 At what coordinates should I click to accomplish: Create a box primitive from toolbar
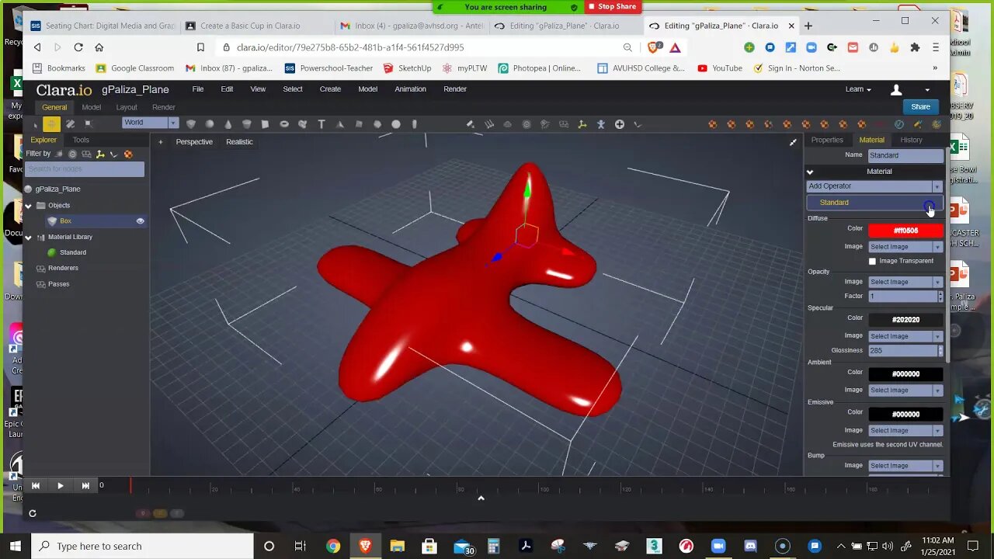pos(190,124)
